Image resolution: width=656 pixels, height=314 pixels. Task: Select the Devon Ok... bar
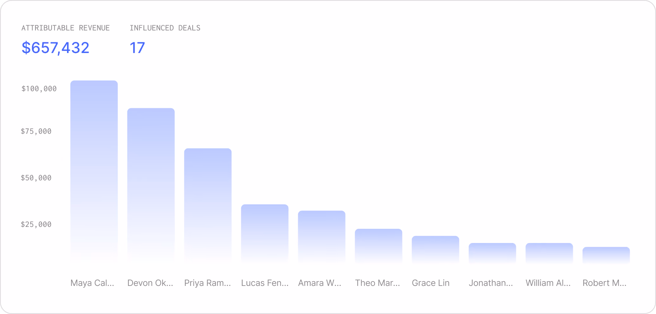coord(151,186)
